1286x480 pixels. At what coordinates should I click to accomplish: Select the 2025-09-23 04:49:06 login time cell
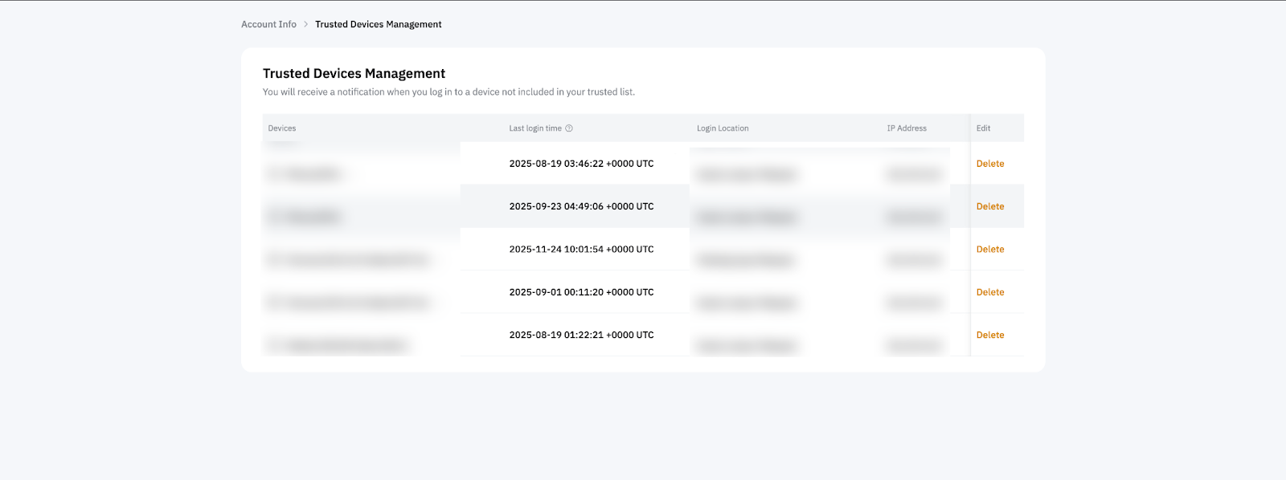pyautogui.click(x=581, y=206)
